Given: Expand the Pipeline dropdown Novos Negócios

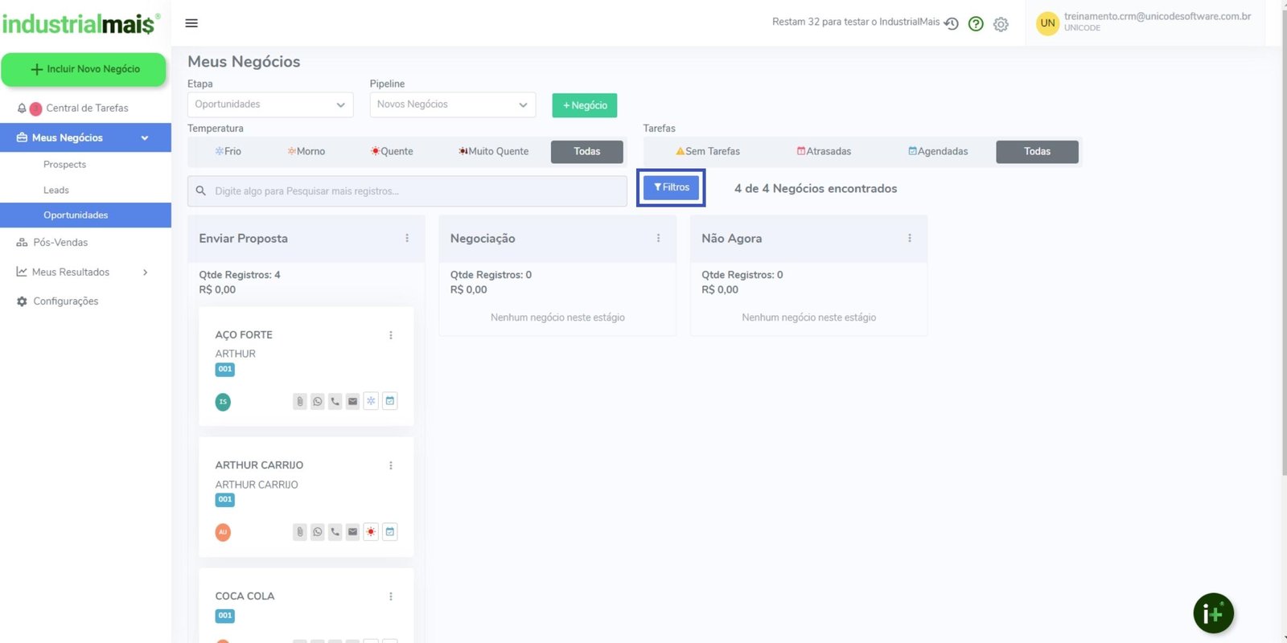Looking at the screenshot, I should (452, 104).
